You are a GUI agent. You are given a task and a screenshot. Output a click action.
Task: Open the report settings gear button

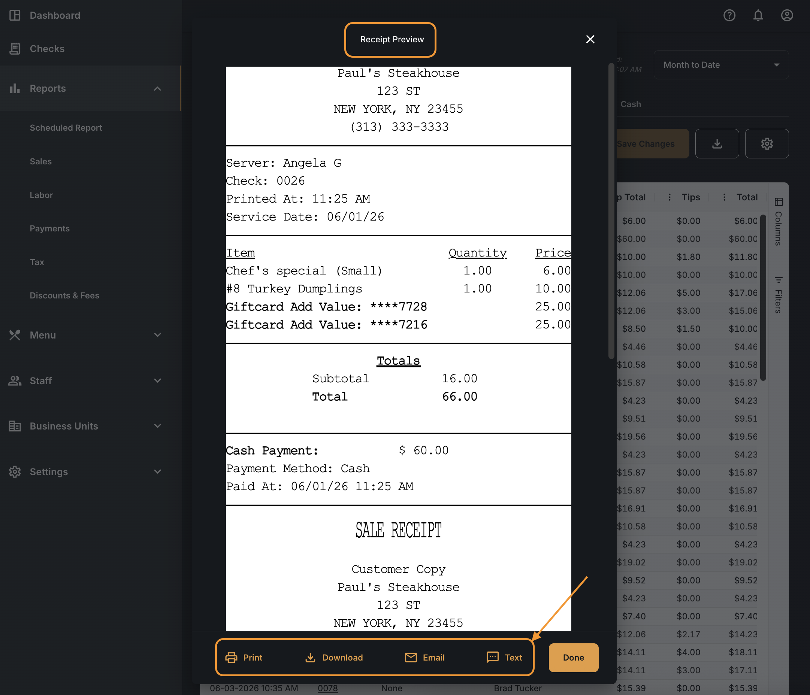point(766,144)
